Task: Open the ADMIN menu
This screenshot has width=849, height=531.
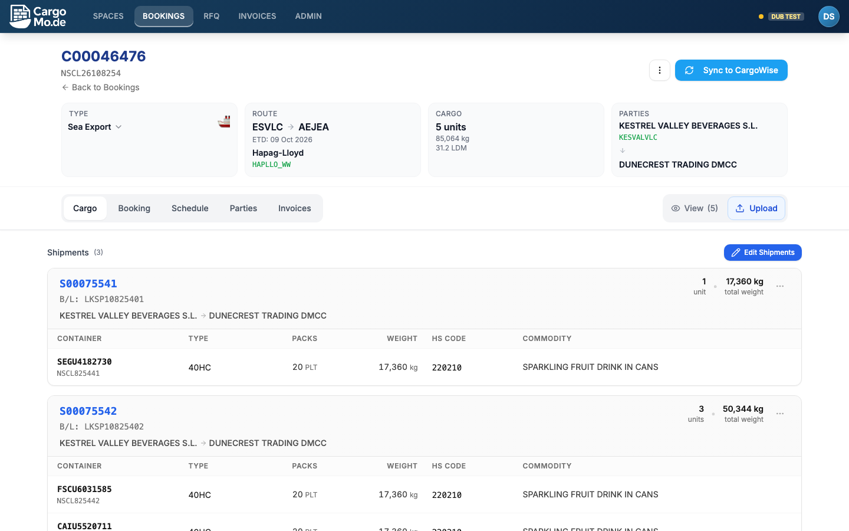Action: 308,17
